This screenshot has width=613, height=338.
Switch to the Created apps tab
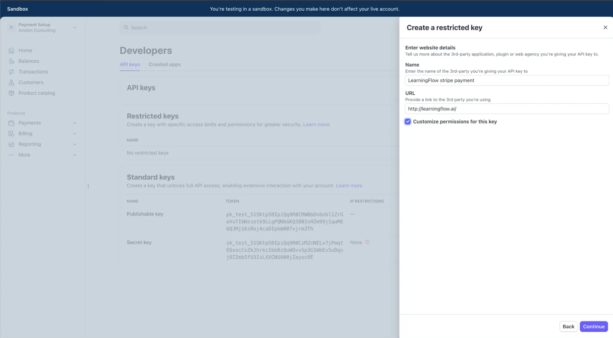(x=165, y=65)
